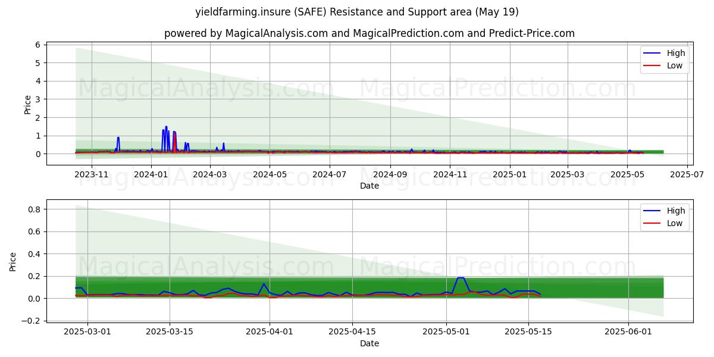Click the bottom chart y-axis value 0.2
Image resolution: width=714 pixels, height=357 pixels.
pos(33,276)
